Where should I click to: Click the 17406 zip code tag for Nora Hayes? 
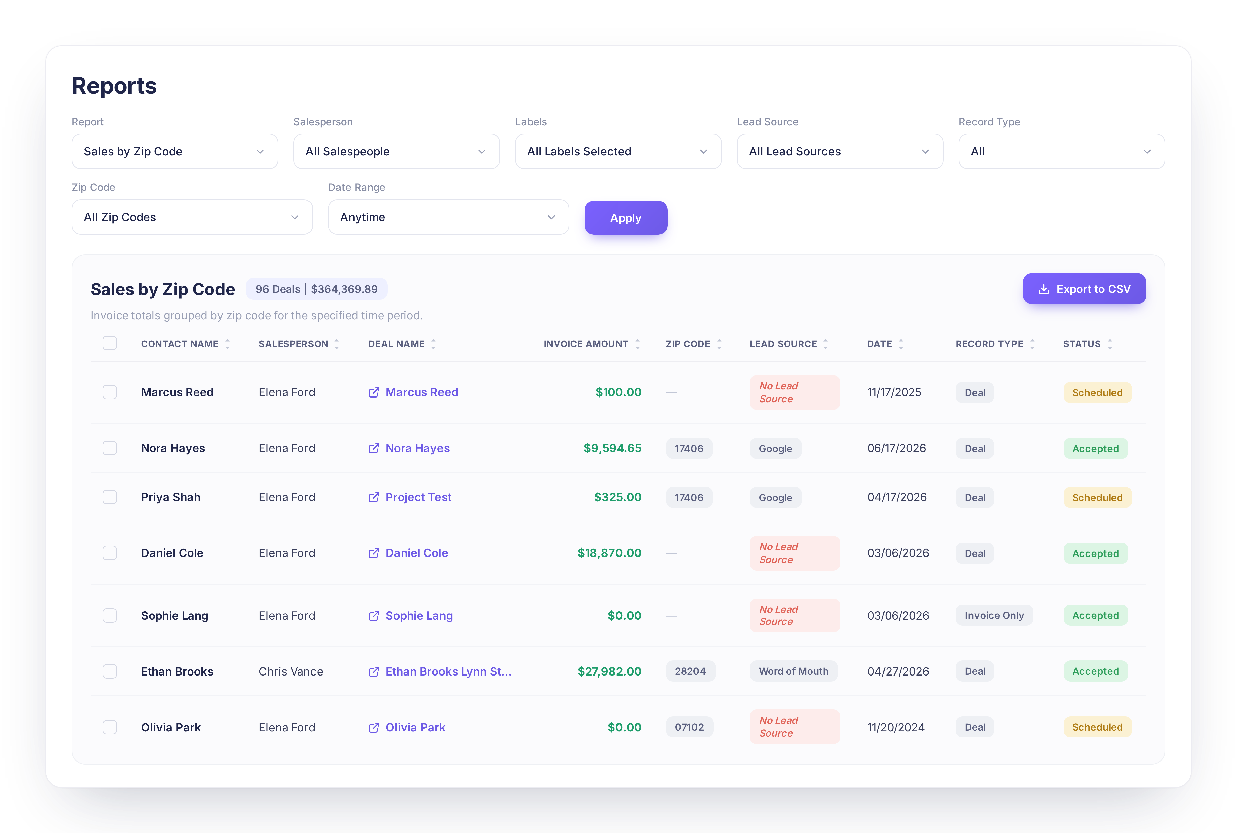tap(689, 448)
